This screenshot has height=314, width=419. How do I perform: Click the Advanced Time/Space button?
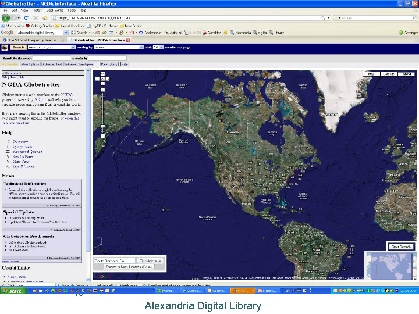pyautogui.click(x=79, y=65)
